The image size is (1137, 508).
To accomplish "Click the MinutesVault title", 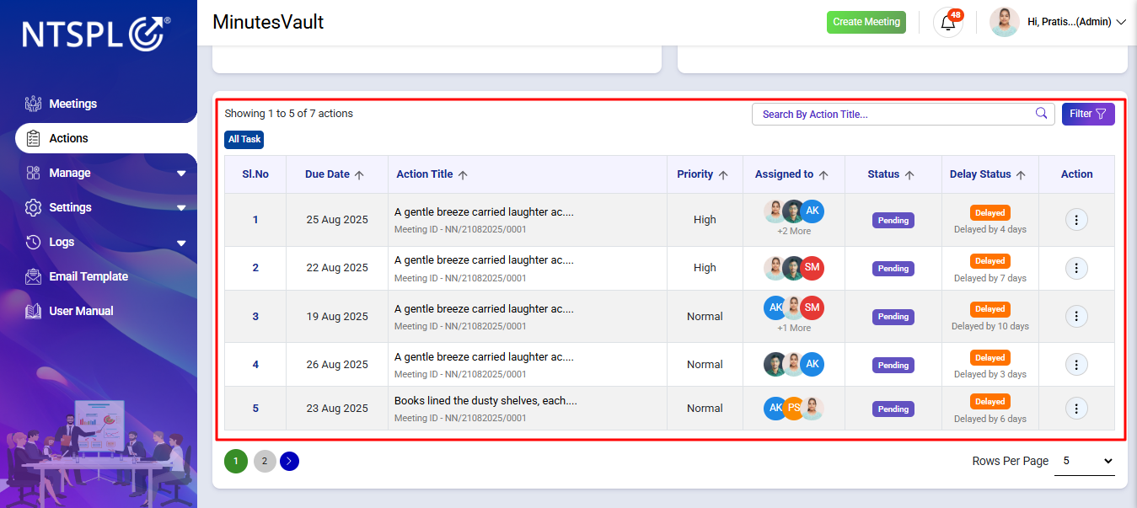I will coord(268,22).
